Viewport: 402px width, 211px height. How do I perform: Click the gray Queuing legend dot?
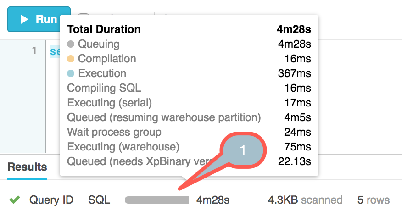[x=71, y=44]
